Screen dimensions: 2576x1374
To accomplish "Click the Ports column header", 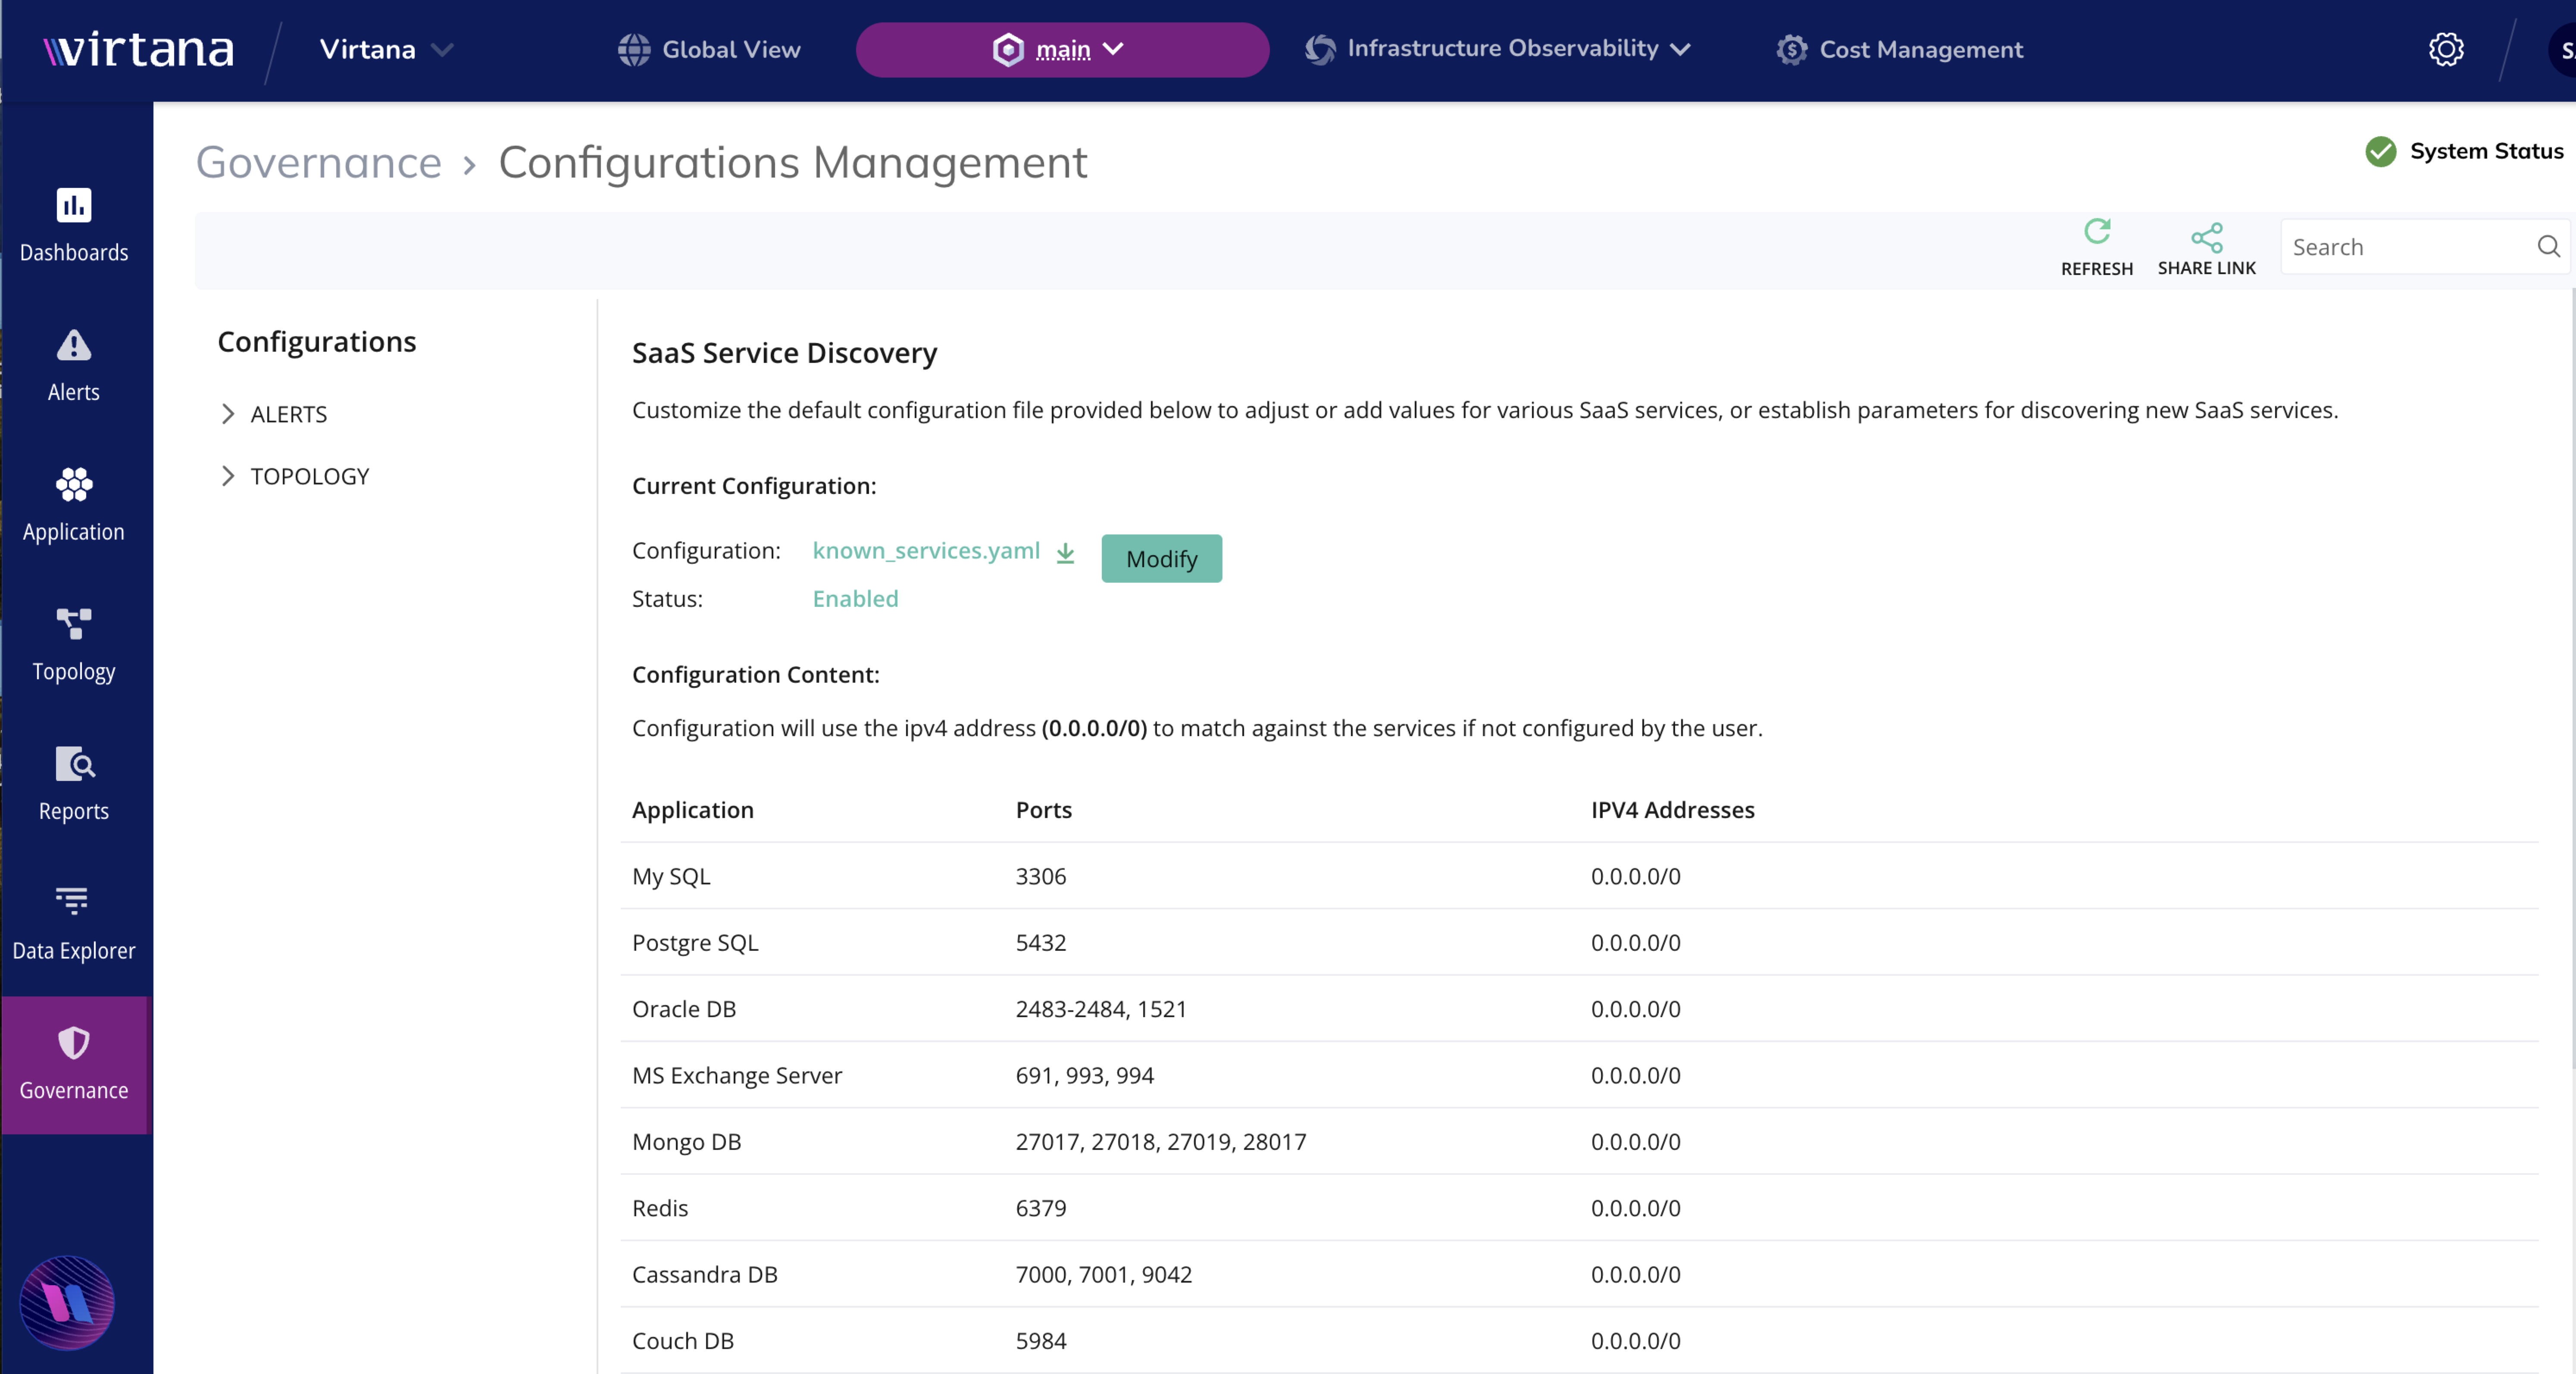I will [x=1043, y=810].
